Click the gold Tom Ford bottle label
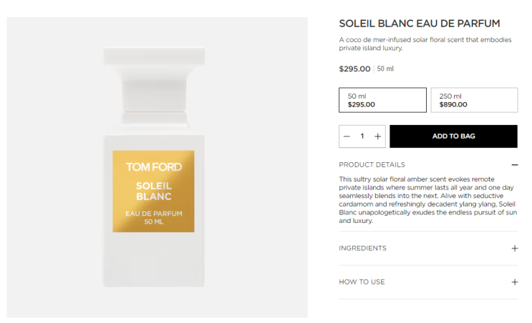Image resolution: width=532 pixels, height=323 pixels. [153, 191]
